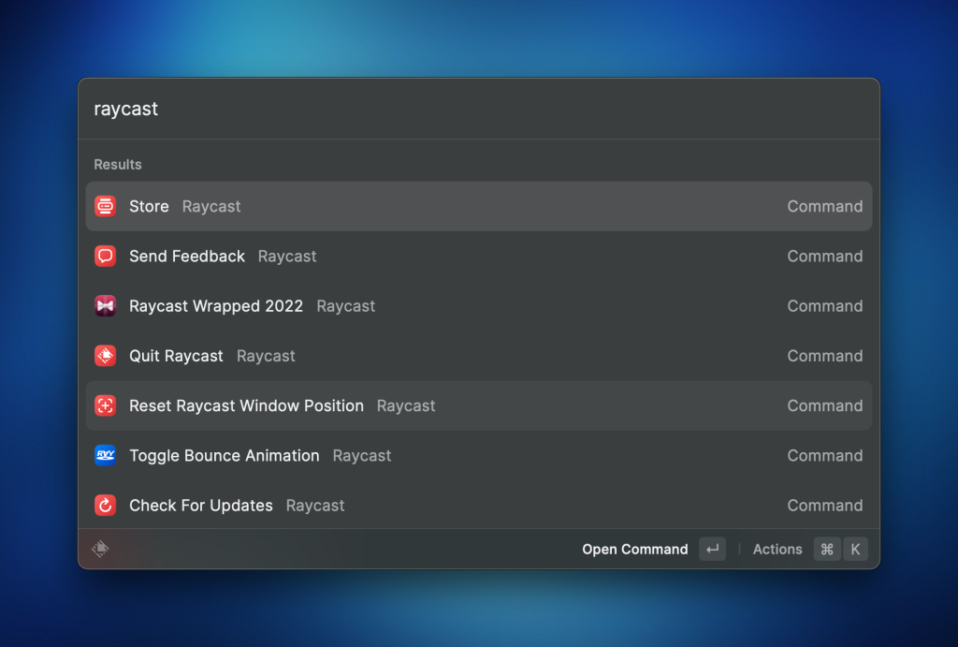Click the Quit Raycast icon

coord(105,356)
